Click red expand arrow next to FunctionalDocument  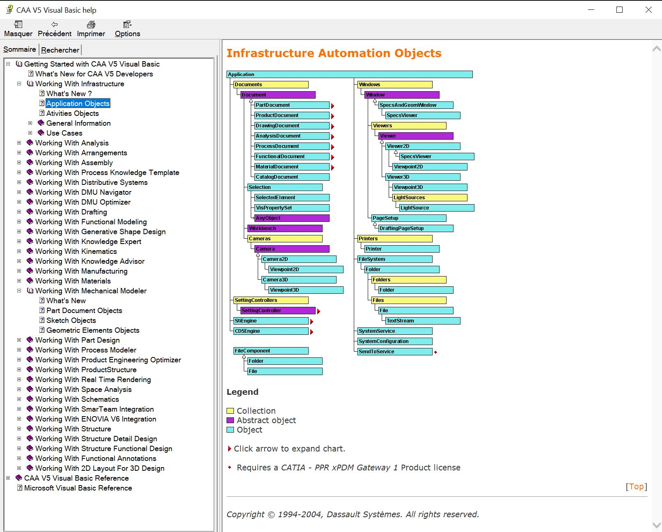tap(332, 157)
